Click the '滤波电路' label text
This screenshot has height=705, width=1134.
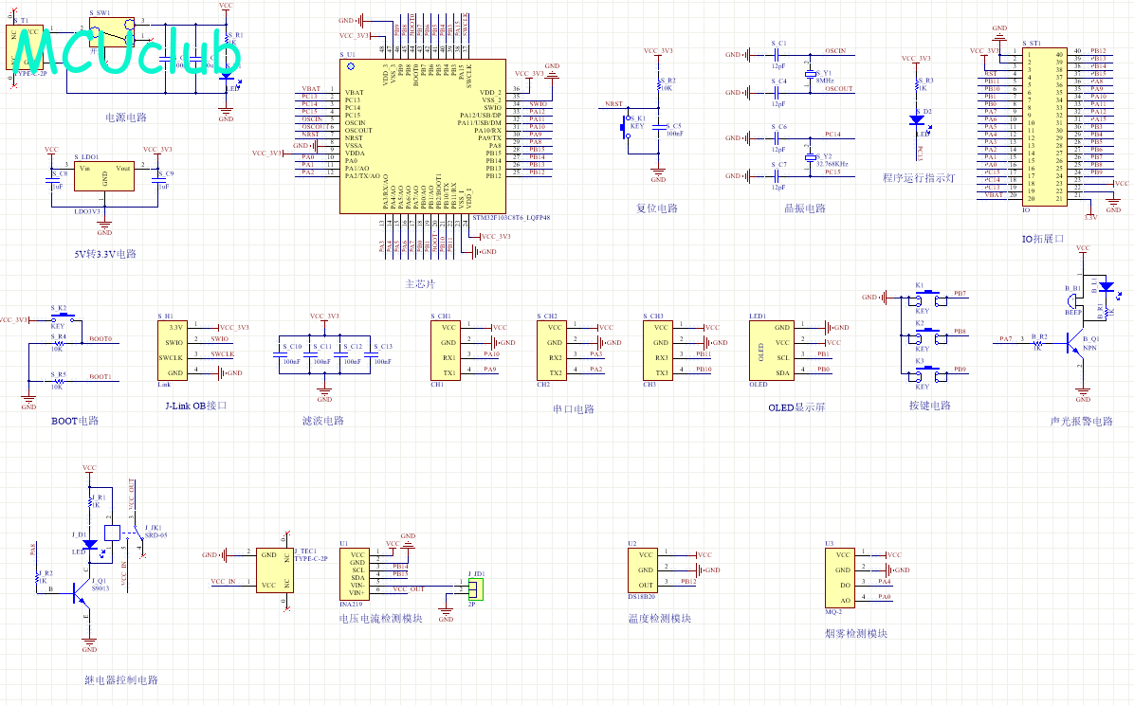pyautogui.click(x=323, y=421)
